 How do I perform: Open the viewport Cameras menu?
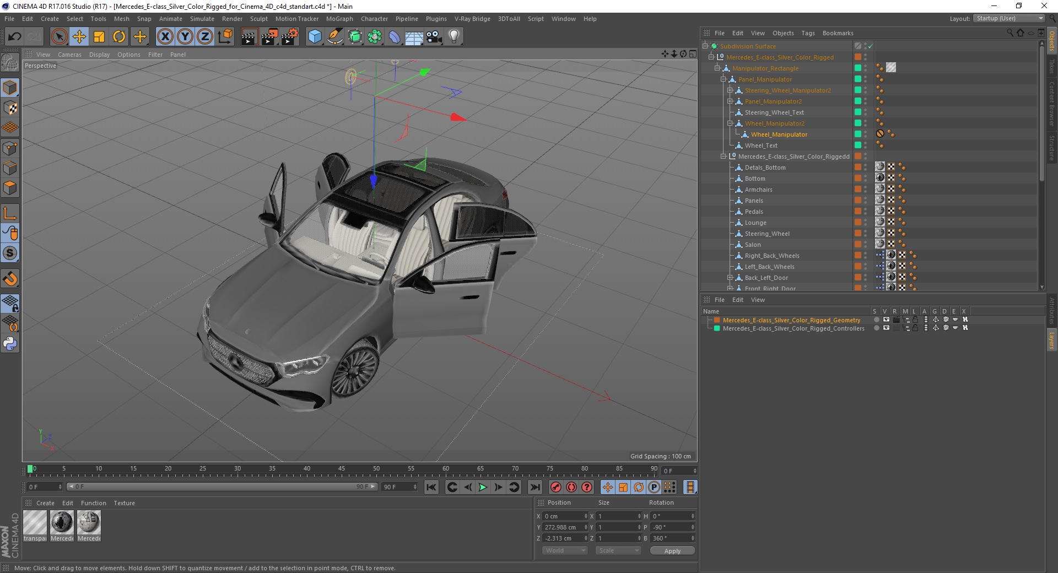69,55
